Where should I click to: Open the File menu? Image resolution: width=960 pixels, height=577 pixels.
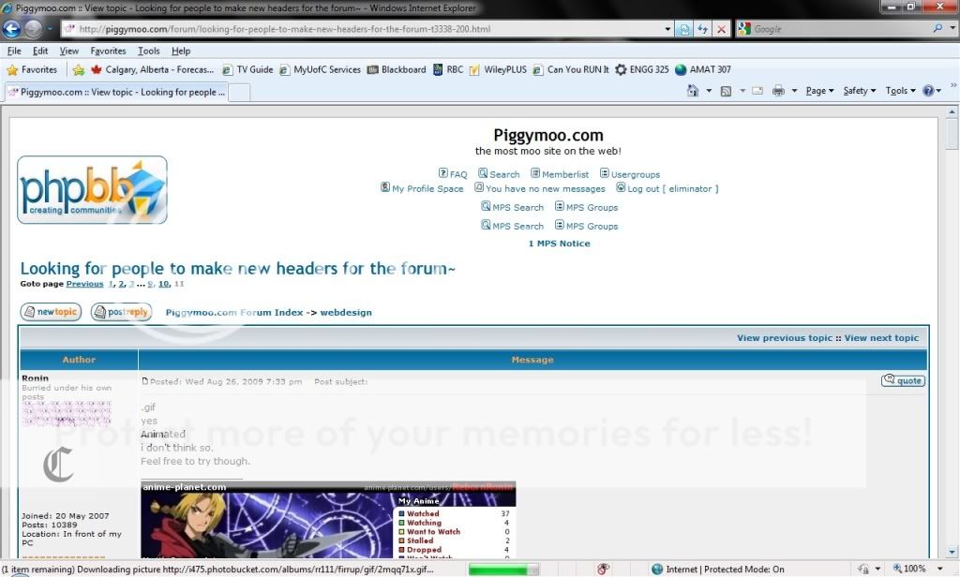(13, 51)
